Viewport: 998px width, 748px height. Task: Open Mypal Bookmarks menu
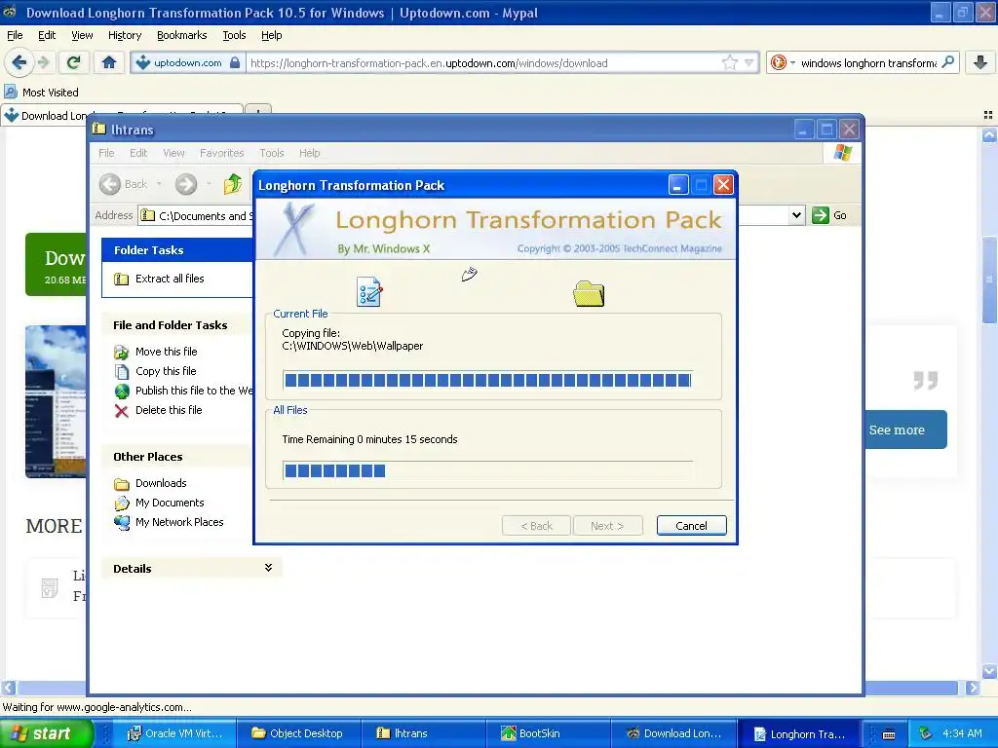182,35
